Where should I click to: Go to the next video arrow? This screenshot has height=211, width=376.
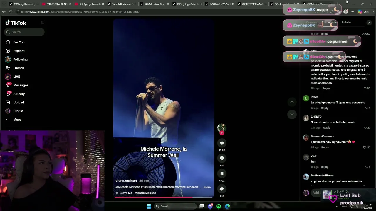(292, 115)
